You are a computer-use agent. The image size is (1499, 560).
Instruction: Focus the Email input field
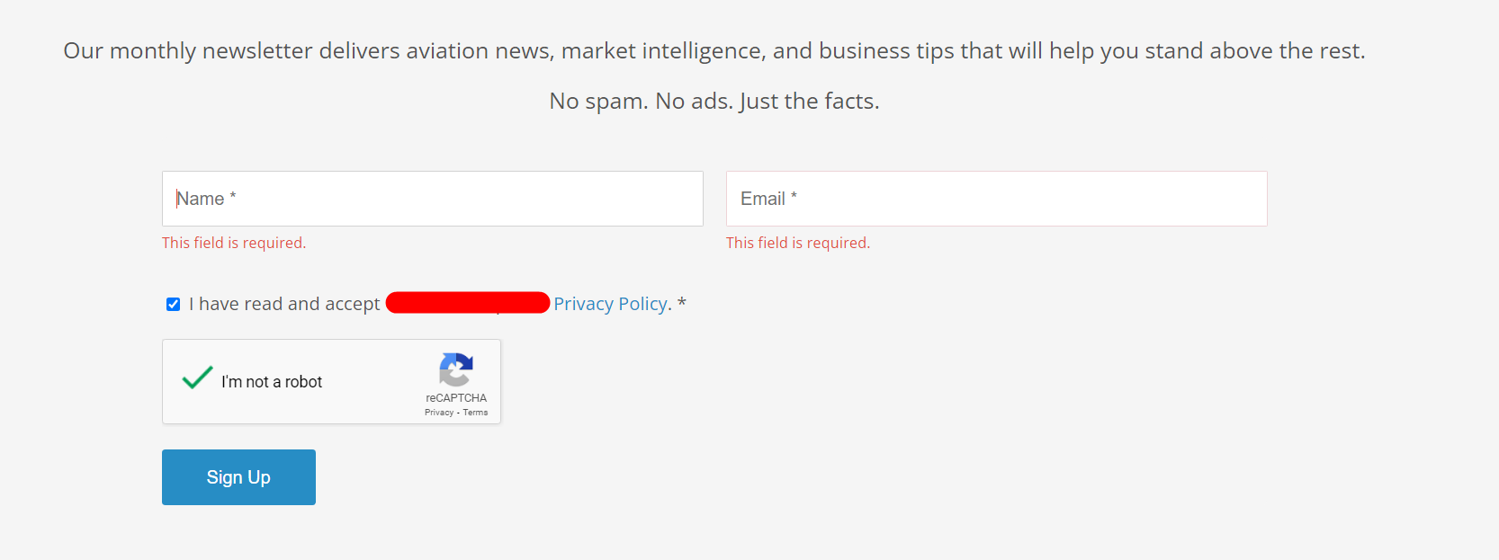[997, 199]
